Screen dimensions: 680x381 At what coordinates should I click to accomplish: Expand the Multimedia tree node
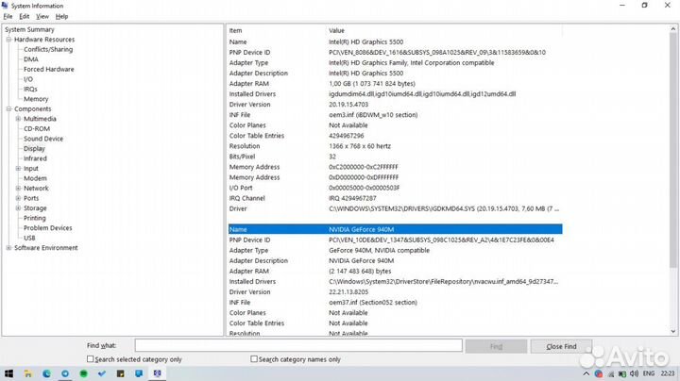tap(18, 119)
